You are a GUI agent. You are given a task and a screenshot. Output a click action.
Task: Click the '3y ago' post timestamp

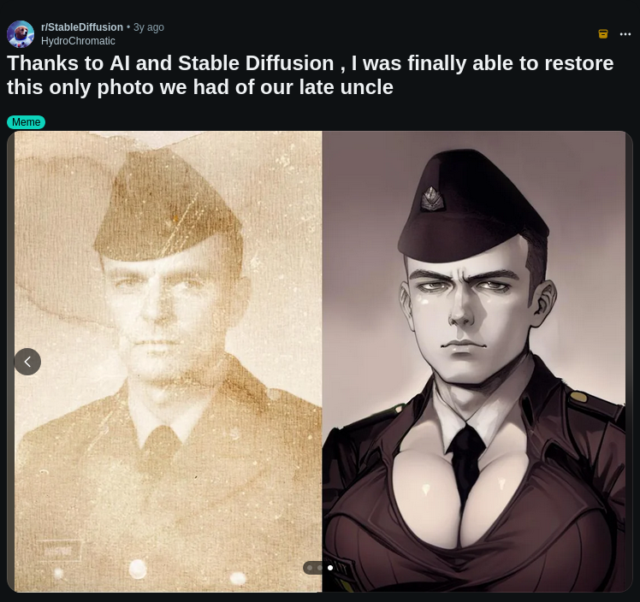coord(149,27)
